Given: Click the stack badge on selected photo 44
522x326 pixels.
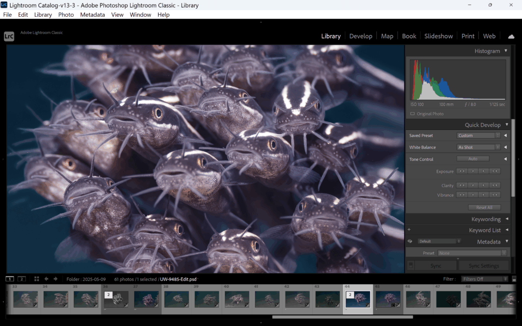Looking at the screenshot, I should click(350, 295).
